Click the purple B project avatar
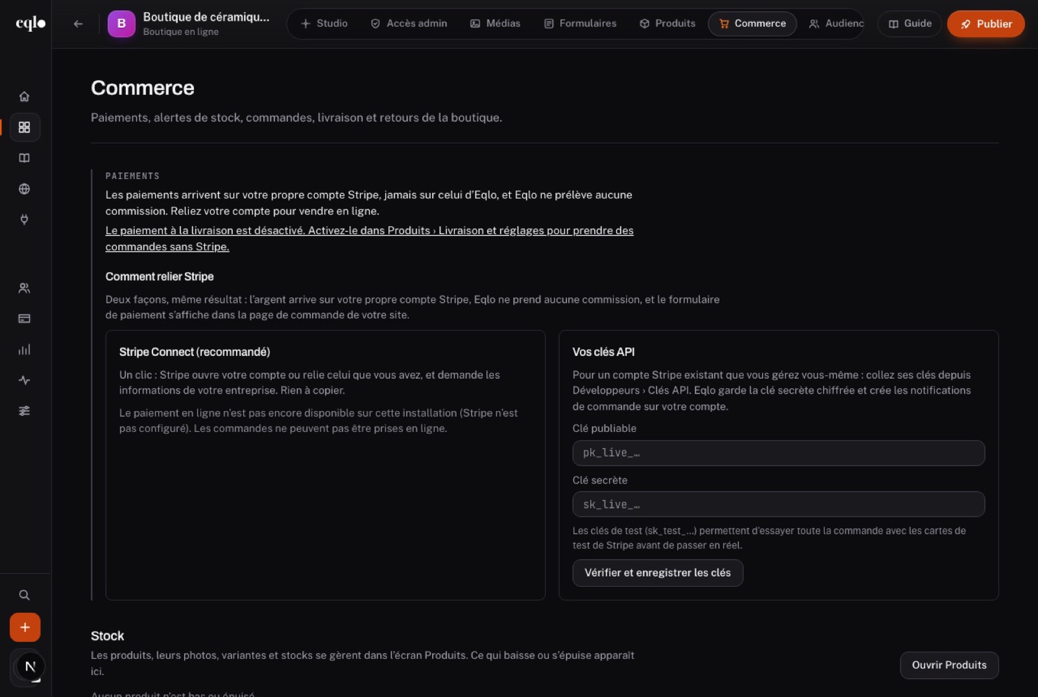 (x=121, y=24)
